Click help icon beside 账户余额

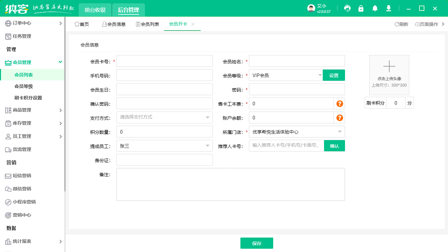pyautogui.click(x=340, y=118)
